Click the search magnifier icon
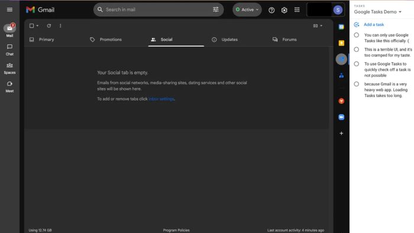The width and height of the screenshot is (414, 233). 100,9
